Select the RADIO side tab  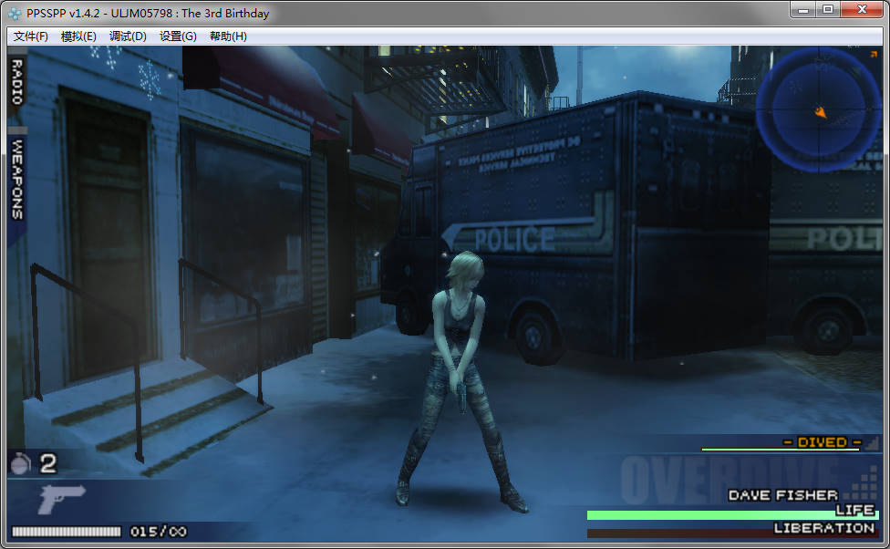coord(17,81)
